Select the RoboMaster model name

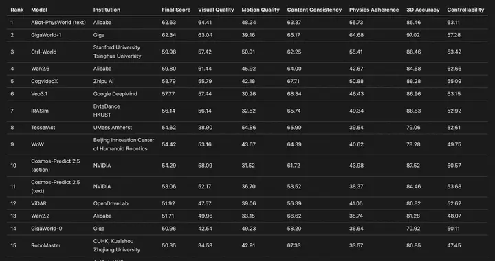(46, 245)
